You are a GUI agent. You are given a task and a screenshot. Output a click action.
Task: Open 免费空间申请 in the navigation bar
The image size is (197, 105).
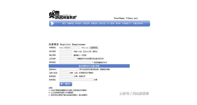(x=138, y=23)
